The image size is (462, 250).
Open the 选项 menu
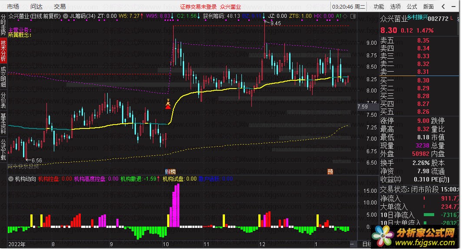[x=396, y=6]
